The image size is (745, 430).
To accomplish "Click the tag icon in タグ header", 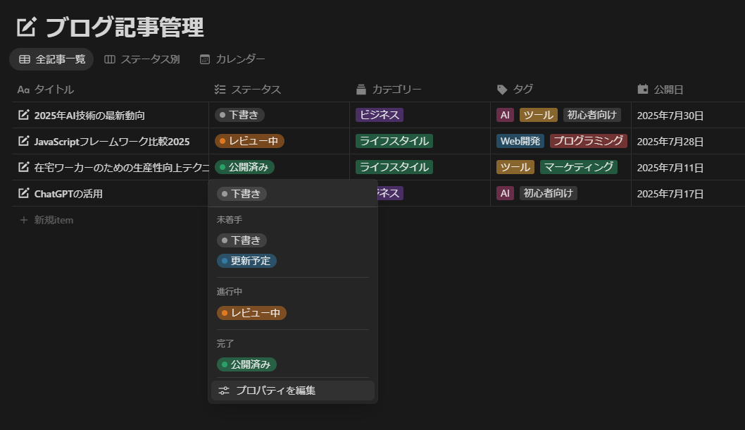I will 502,90.
